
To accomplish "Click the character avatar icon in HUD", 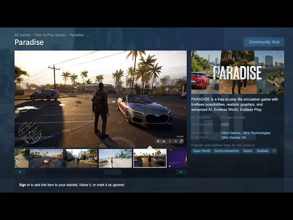I will [181, 141].
